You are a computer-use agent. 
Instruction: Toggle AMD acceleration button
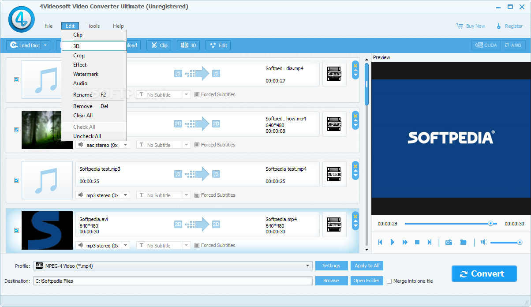[x=512, y=45]
